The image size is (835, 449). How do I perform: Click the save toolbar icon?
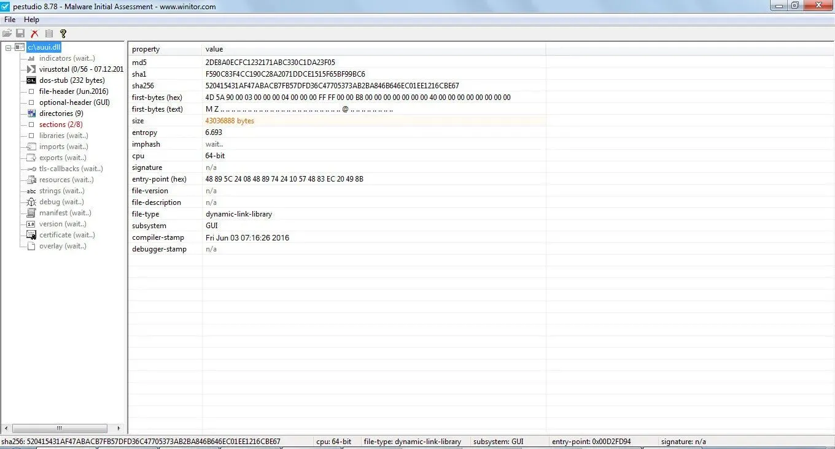(x=20, y=33)
